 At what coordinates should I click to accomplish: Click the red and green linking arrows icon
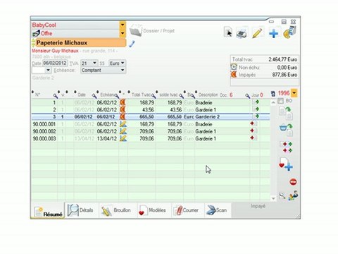coord(287,147)
